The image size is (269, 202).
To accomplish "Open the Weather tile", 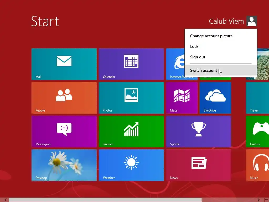I will (131, 165).
